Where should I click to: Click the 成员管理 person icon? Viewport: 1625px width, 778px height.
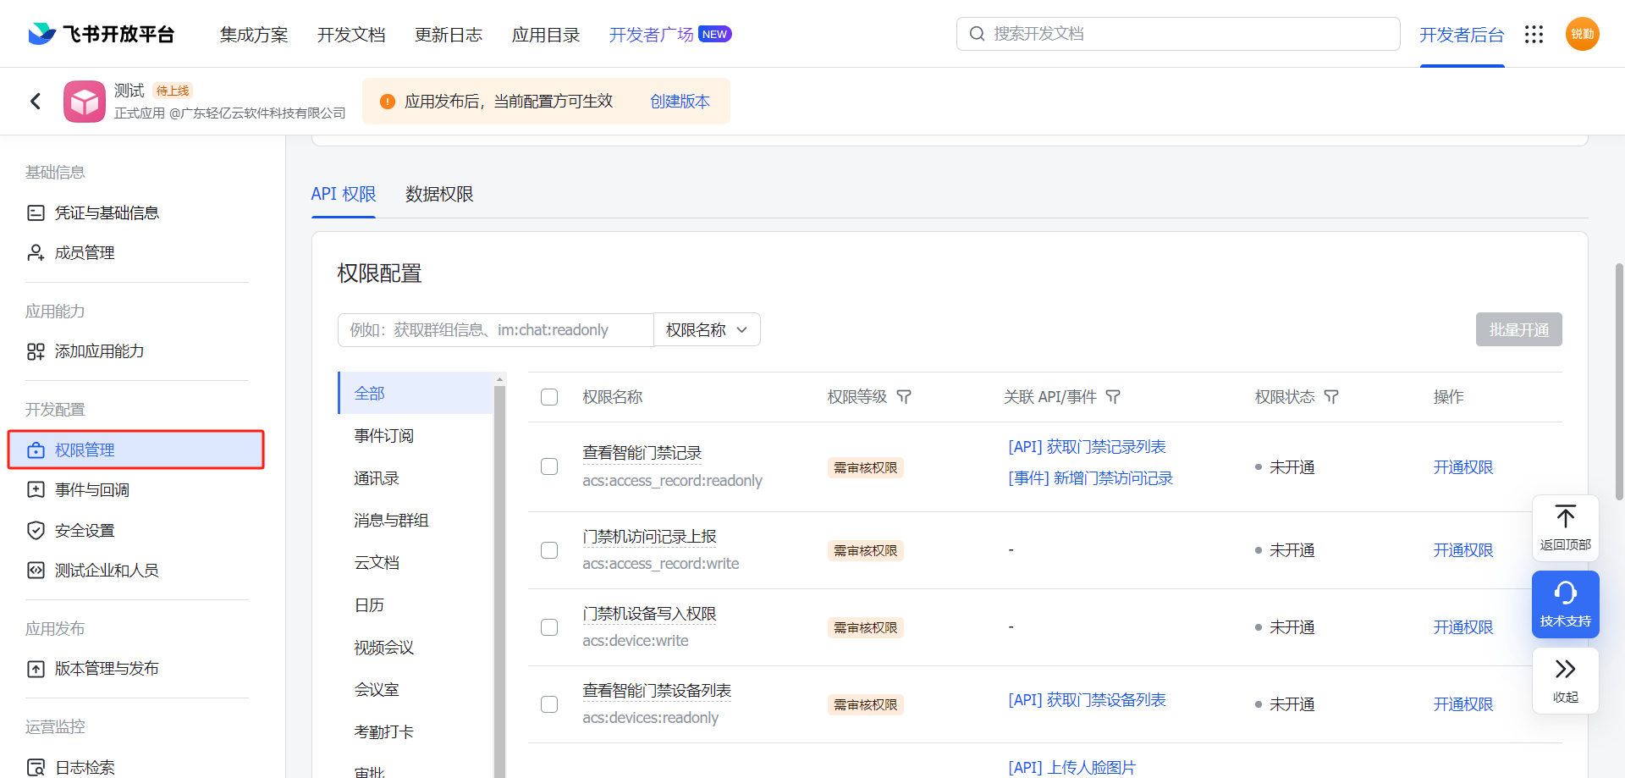pos(36,252)
